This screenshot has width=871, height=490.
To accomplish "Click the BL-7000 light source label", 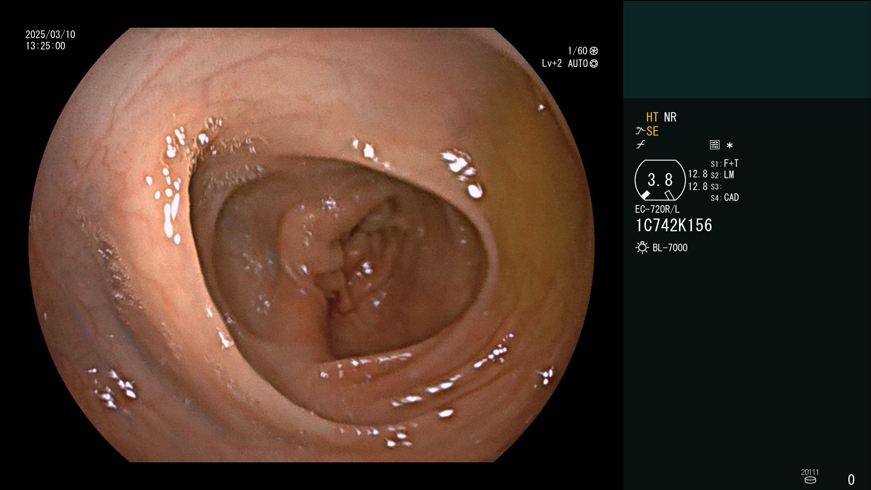I will click(x=670, y=248).
